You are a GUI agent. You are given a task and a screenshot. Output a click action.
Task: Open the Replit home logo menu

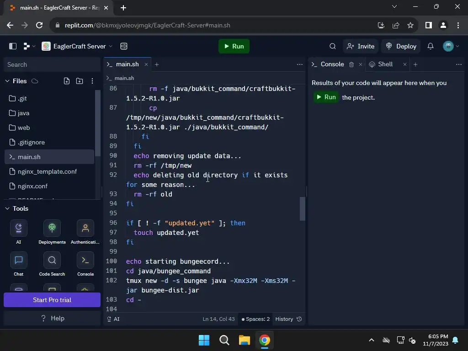click(x=29, y=46)
